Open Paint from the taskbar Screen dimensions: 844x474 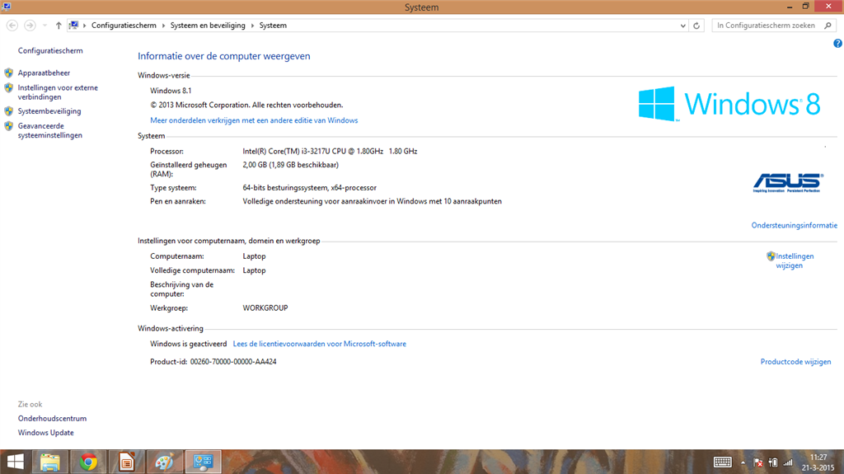tap(164, 462)
